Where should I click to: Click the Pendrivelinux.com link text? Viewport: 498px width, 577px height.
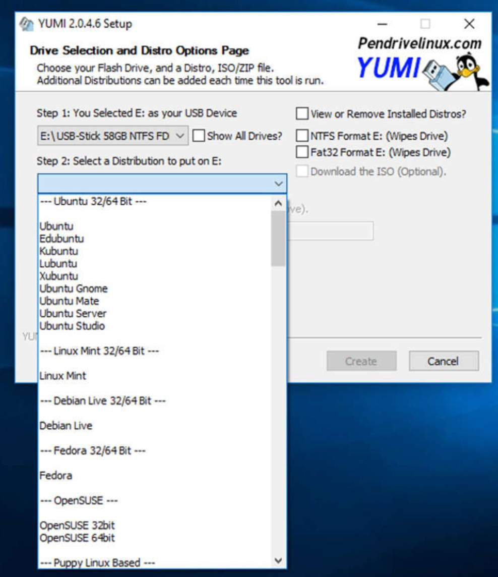[420, 43]
